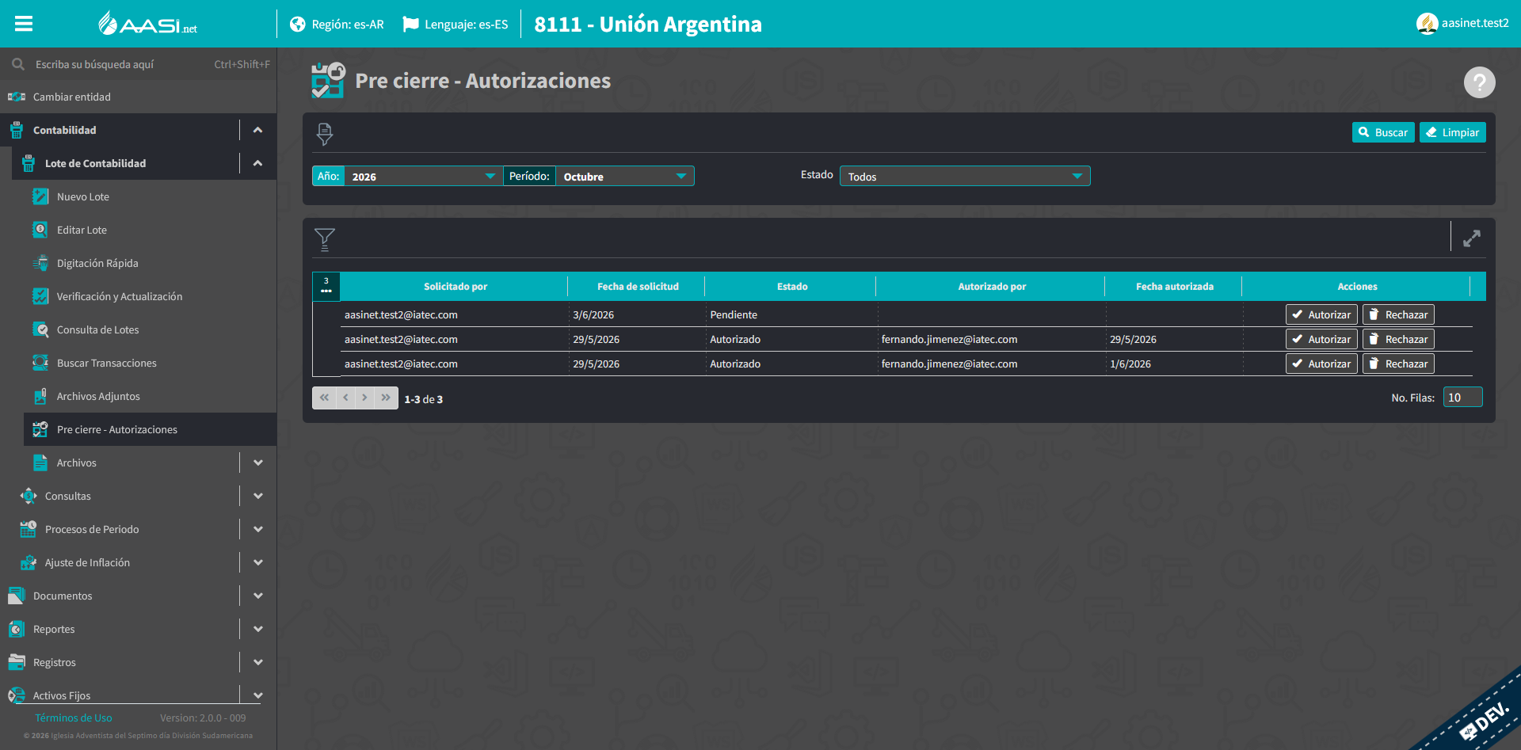Click the Documentos icon
The image size is (1521, 750).
(x=17, y=596)
